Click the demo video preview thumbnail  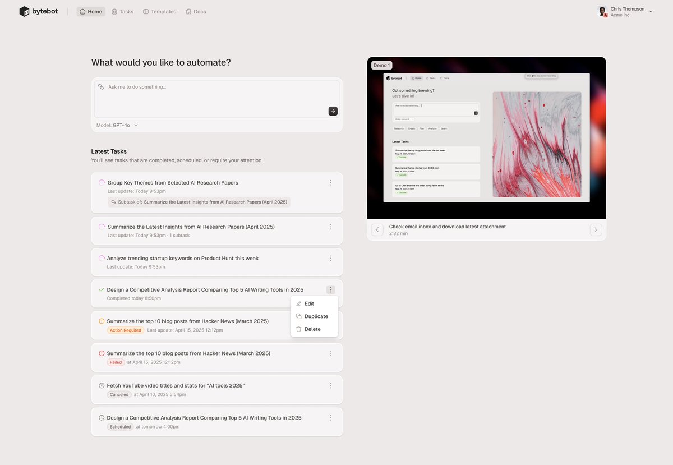click(486, 138)
